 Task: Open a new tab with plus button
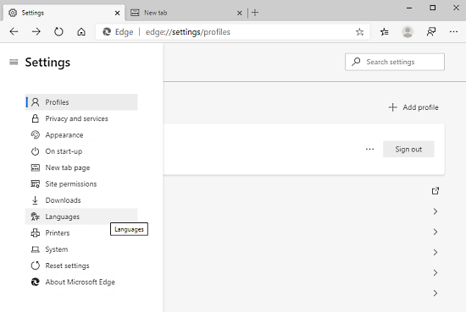click(255, 13)
